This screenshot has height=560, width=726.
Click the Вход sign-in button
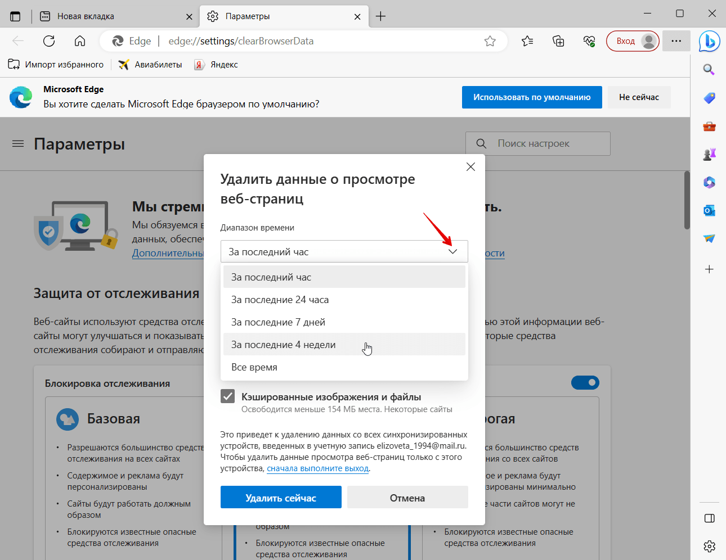click(633, 41)
